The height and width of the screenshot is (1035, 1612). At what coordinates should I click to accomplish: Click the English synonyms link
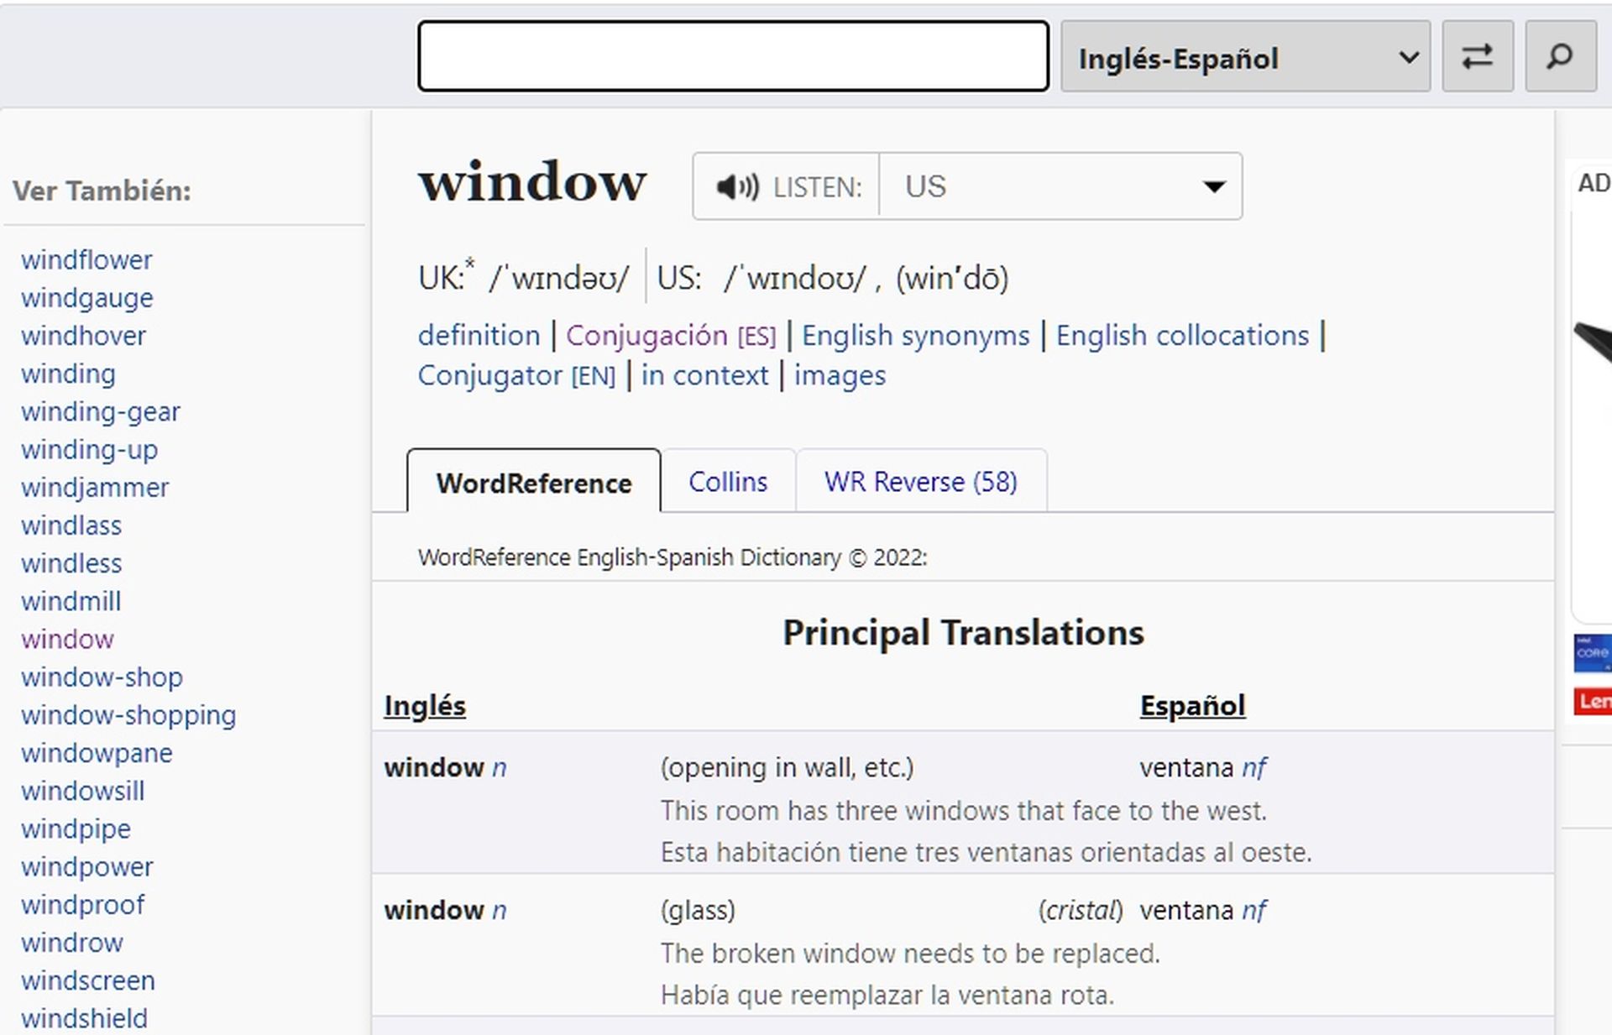point(914,335)
